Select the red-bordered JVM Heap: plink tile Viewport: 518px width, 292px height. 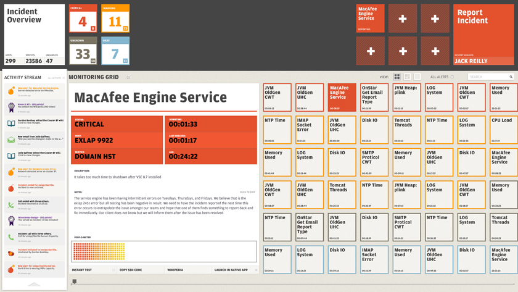click(x=406, y=97)
